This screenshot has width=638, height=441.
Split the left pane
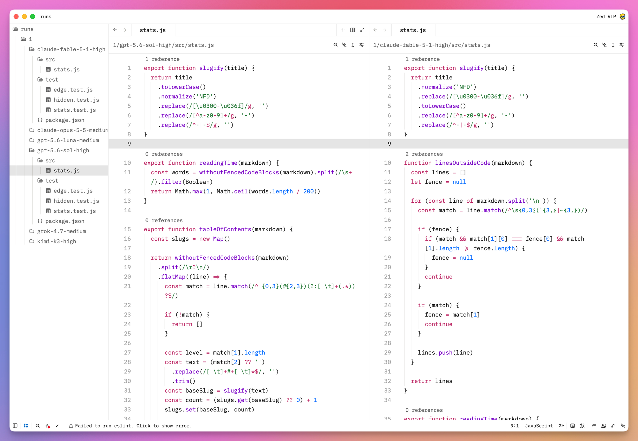click(352, 30)
